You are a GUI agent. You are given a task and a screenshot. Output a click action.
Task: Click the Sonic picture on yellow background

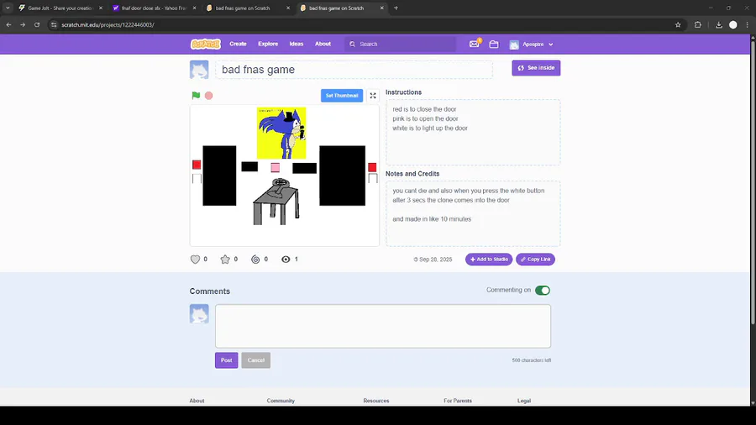(x=281, y=133)
